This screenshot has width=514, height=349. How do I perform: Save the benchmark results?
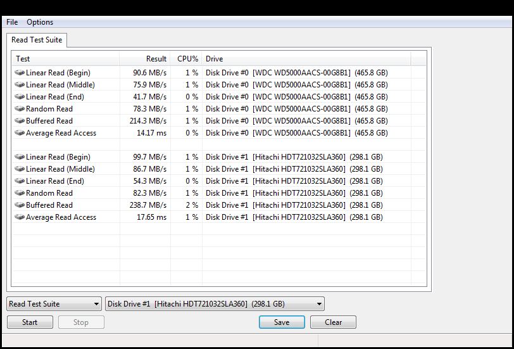[282, 322]
